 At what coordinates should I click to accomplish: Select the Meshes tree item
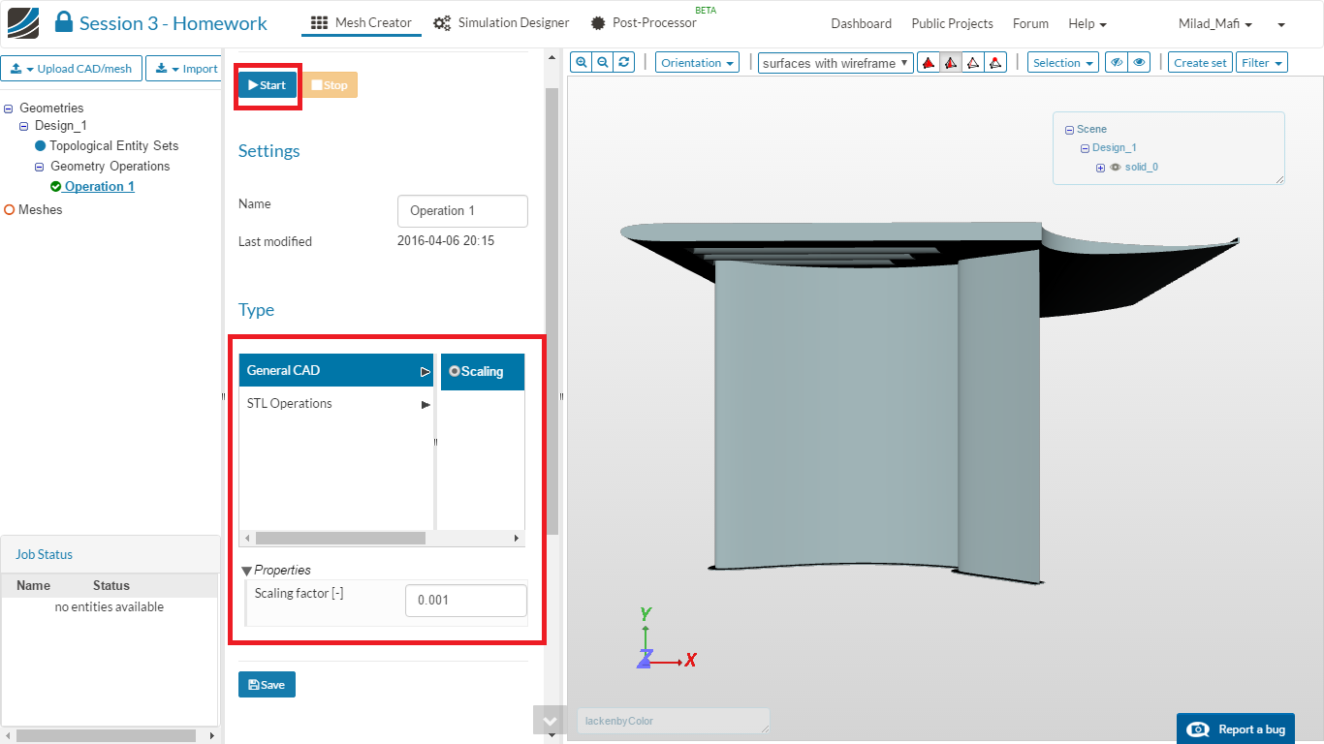[x=40, y=209]
